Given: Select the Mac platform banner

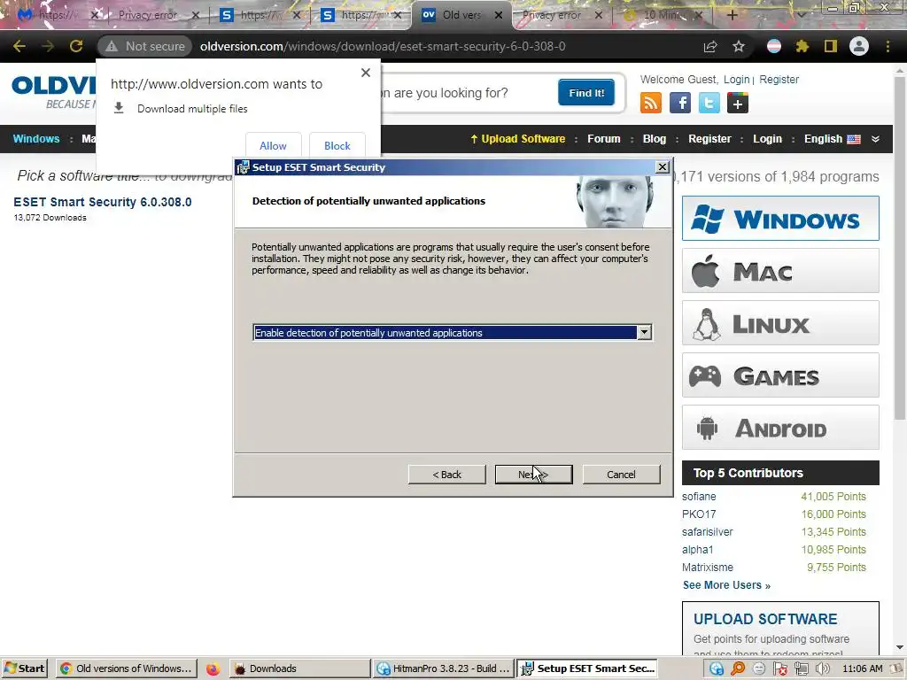Looking at the screenshot, I should click(x=780, y=271).
